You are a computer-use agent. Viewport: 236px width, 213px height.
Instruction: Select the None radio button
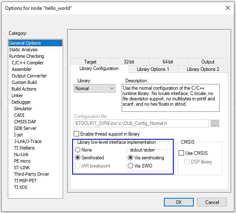click(x=77, y=150)
